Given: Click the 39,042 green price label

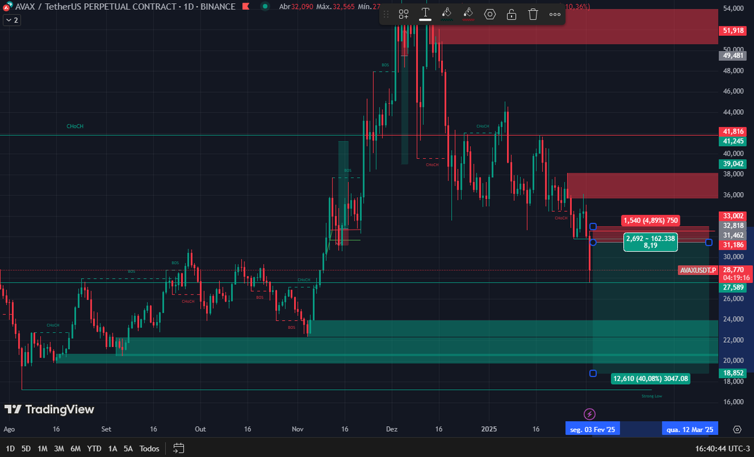Looking at the screenshot, I should coord(734,164).
